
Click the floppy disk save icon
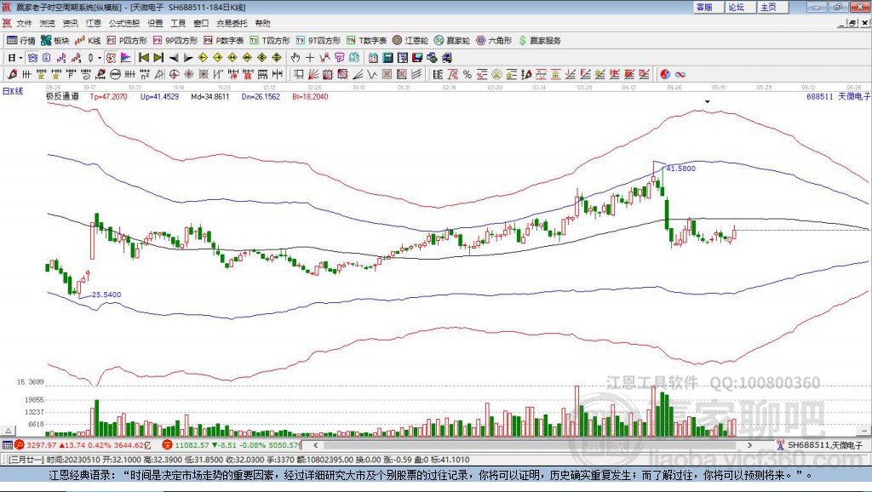417,58
